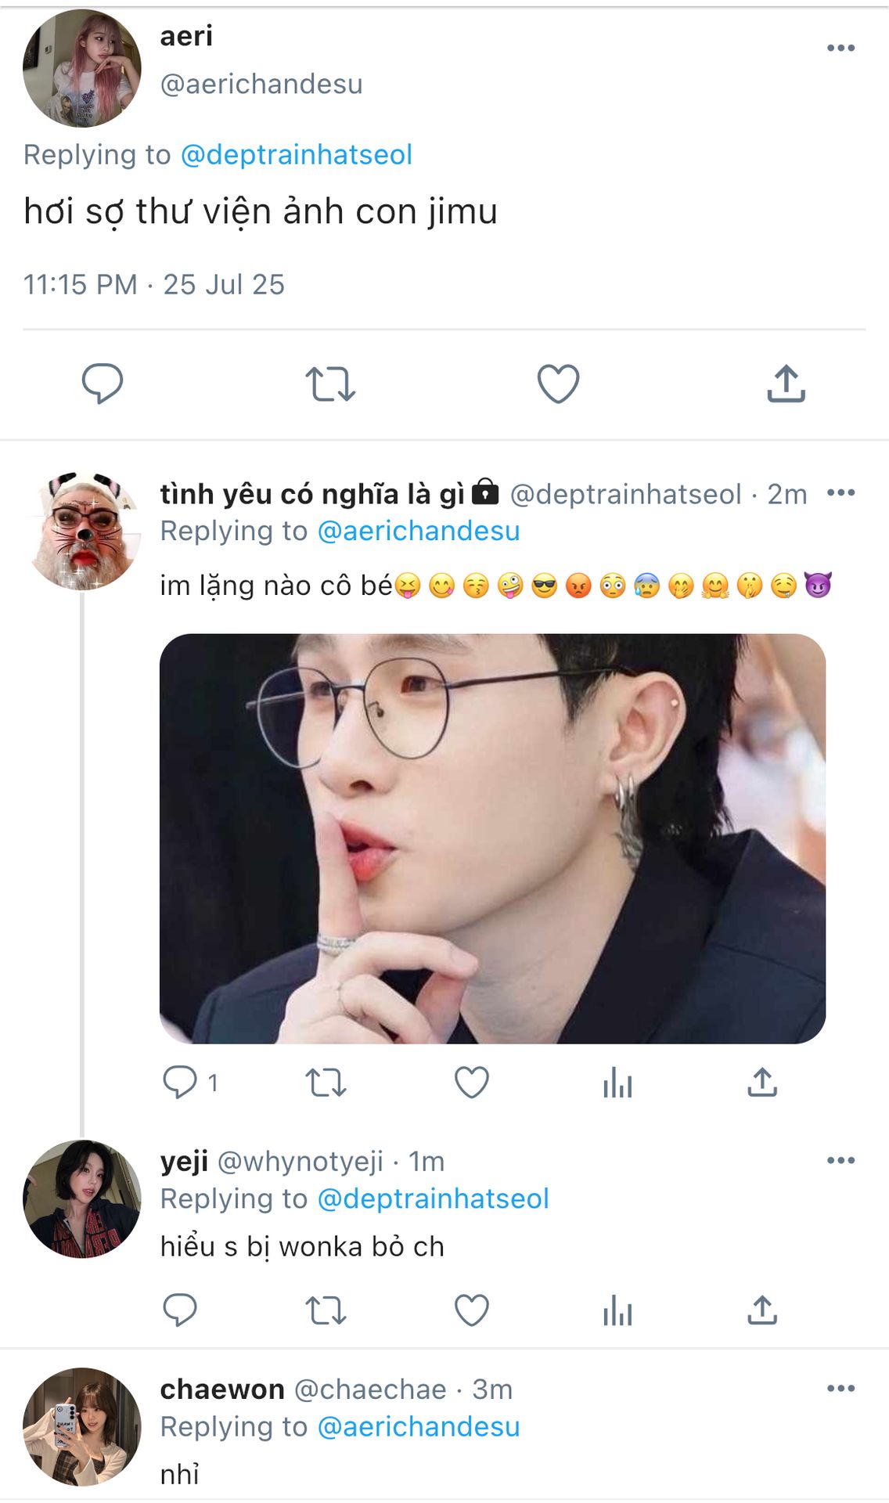Retweet aeri's main tweet
The height and width of the screenshot is (1503, 889).
(329, 384)
